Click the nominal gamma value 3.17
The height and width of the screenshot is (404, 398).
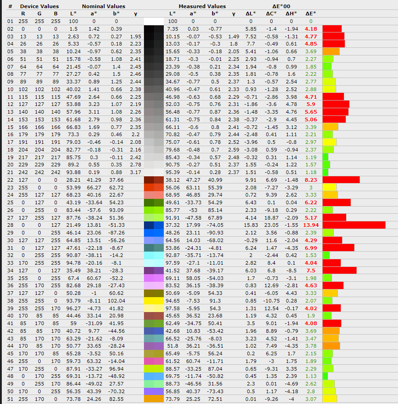click(x=135, y=172)
